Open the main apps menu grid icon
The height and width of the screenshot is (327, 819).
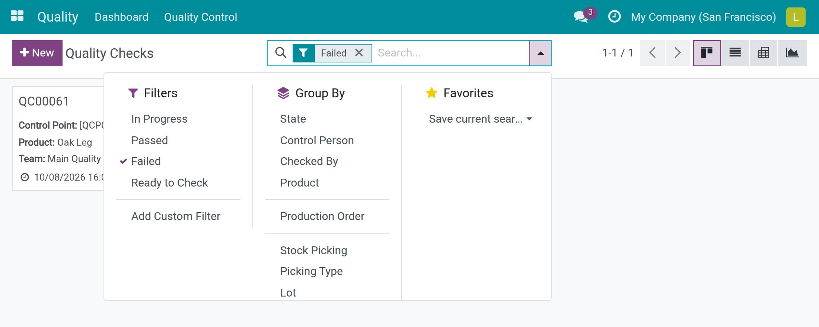click(x=17, y=16)
